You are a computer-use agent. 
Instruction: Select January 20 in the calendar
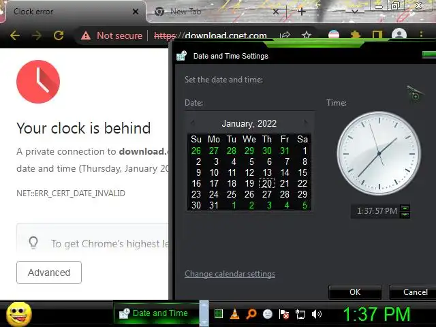coord(267,183)
